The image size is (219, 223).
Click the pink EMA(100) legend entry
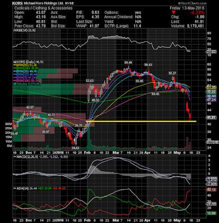click(x=26, y=81)
